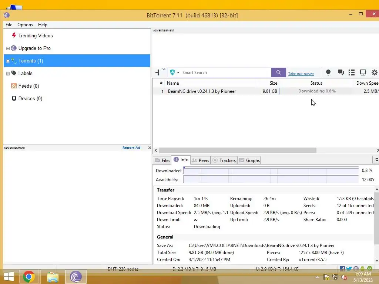Select Trending Videos in sidebar

point(36,35)
